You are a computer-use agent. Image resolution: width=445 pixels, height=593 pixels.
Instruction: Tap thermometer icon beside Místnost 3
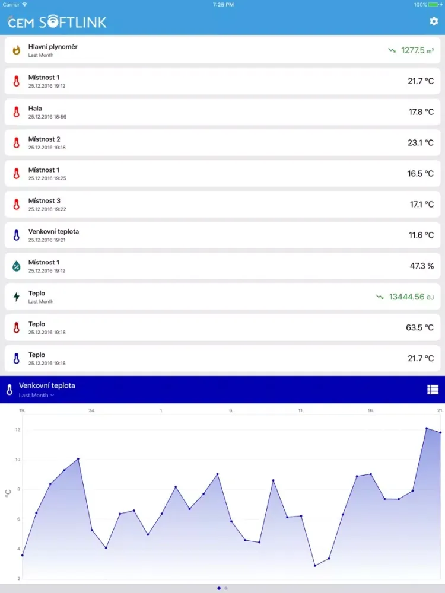coord(16,204)
